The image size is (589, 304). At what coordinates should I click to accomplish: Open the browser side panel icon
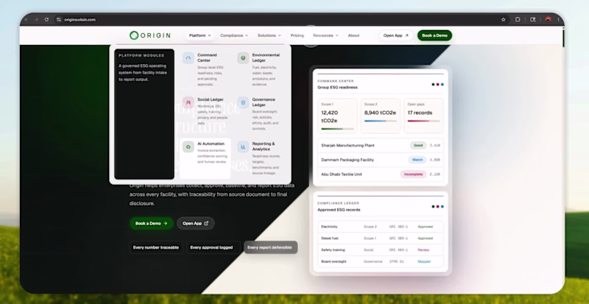[x=532, y=20]
